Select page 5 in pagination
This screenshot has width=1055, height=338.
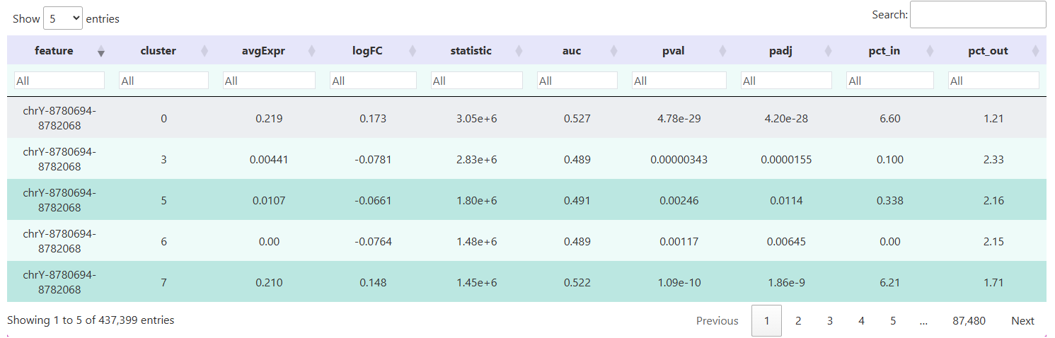pyautogui.click(x=893, y=321)
